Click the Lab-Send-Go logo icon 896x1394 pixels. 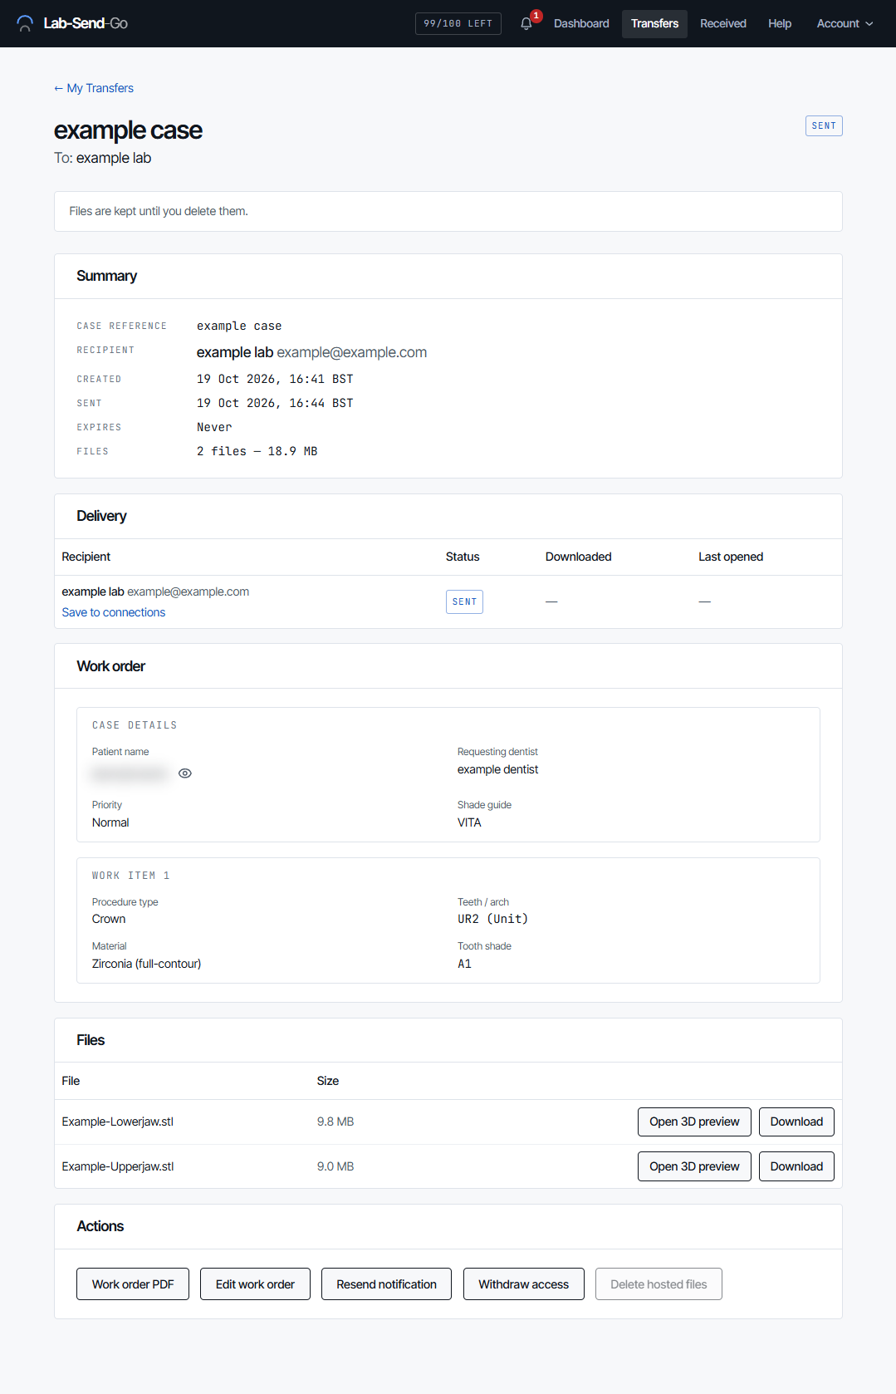point(25,23)
